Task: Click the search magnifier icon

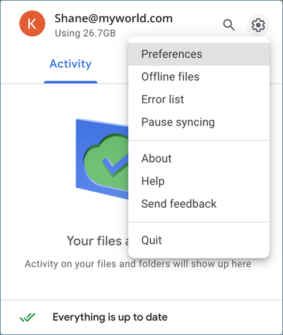Action: (x=229, y=25)
